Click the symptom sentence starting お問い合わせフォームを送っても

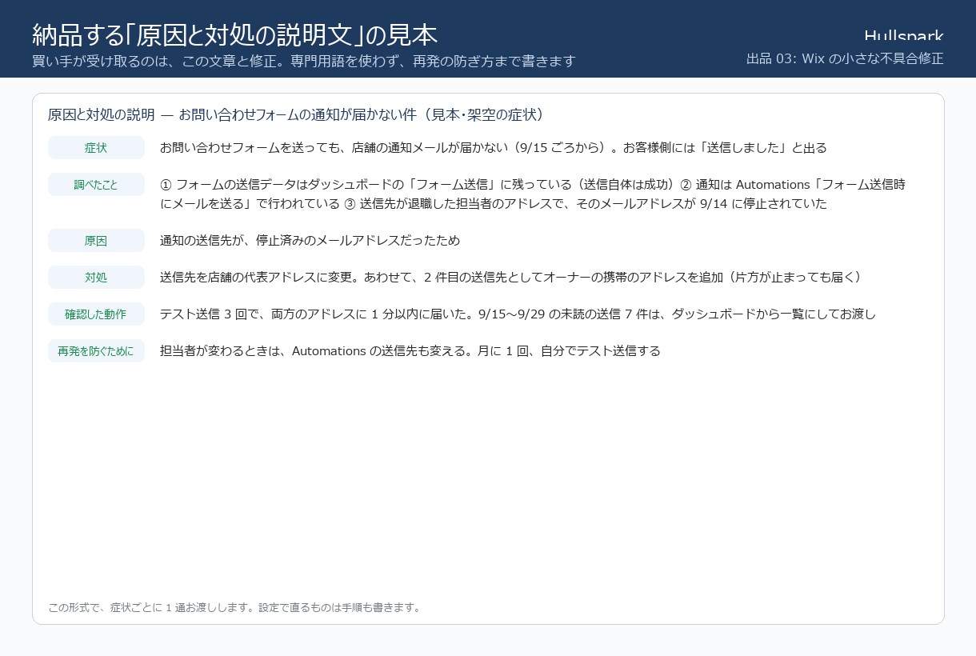493,148
